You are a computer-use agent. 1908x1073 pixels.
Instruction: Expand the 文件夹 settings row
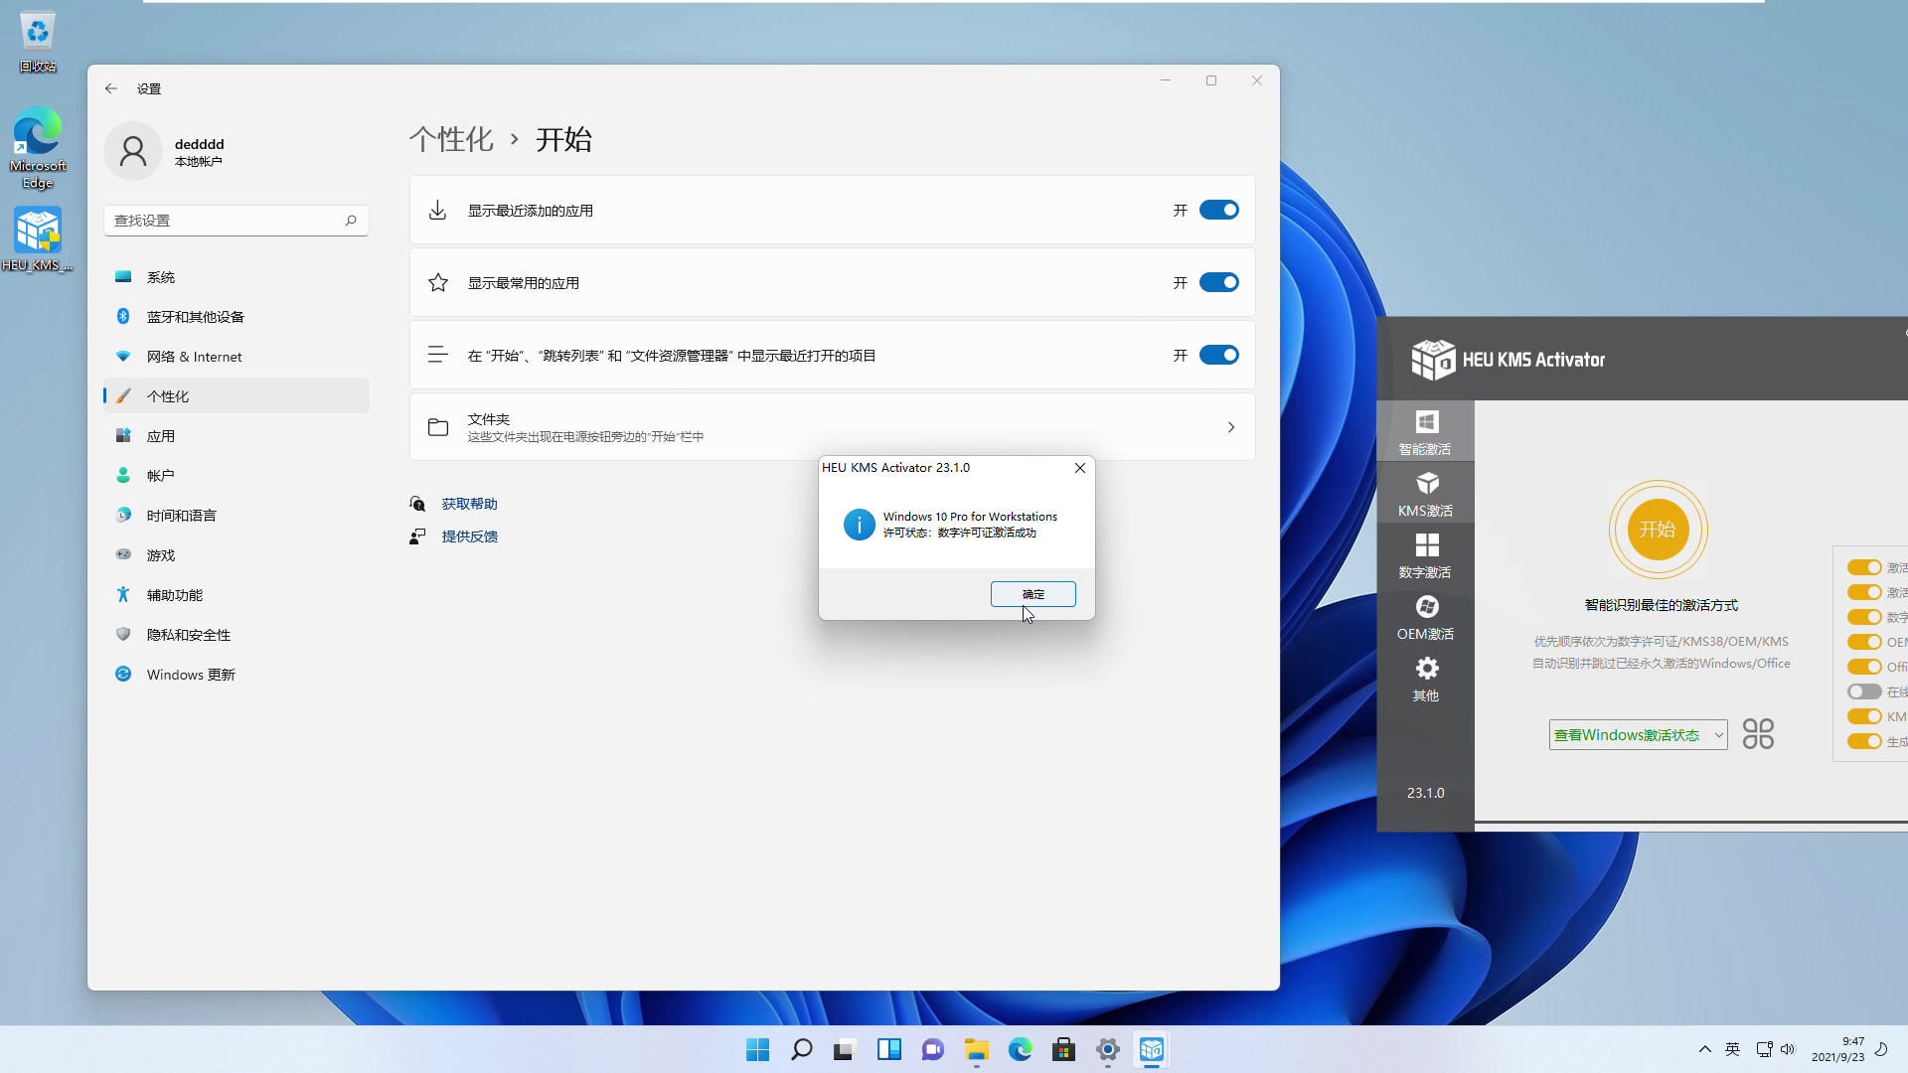[1230, 427]
